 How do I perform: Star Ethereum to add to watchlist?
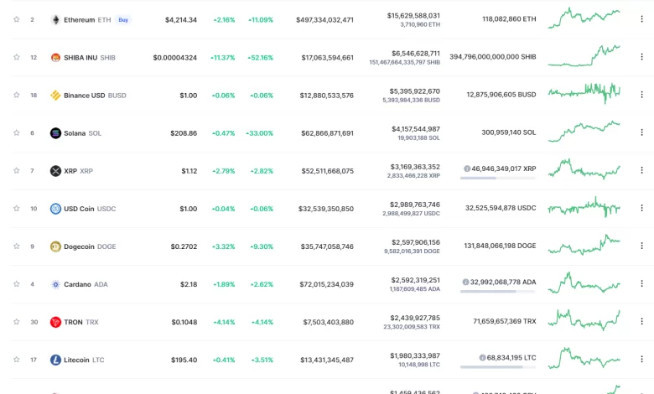[16, 19]
